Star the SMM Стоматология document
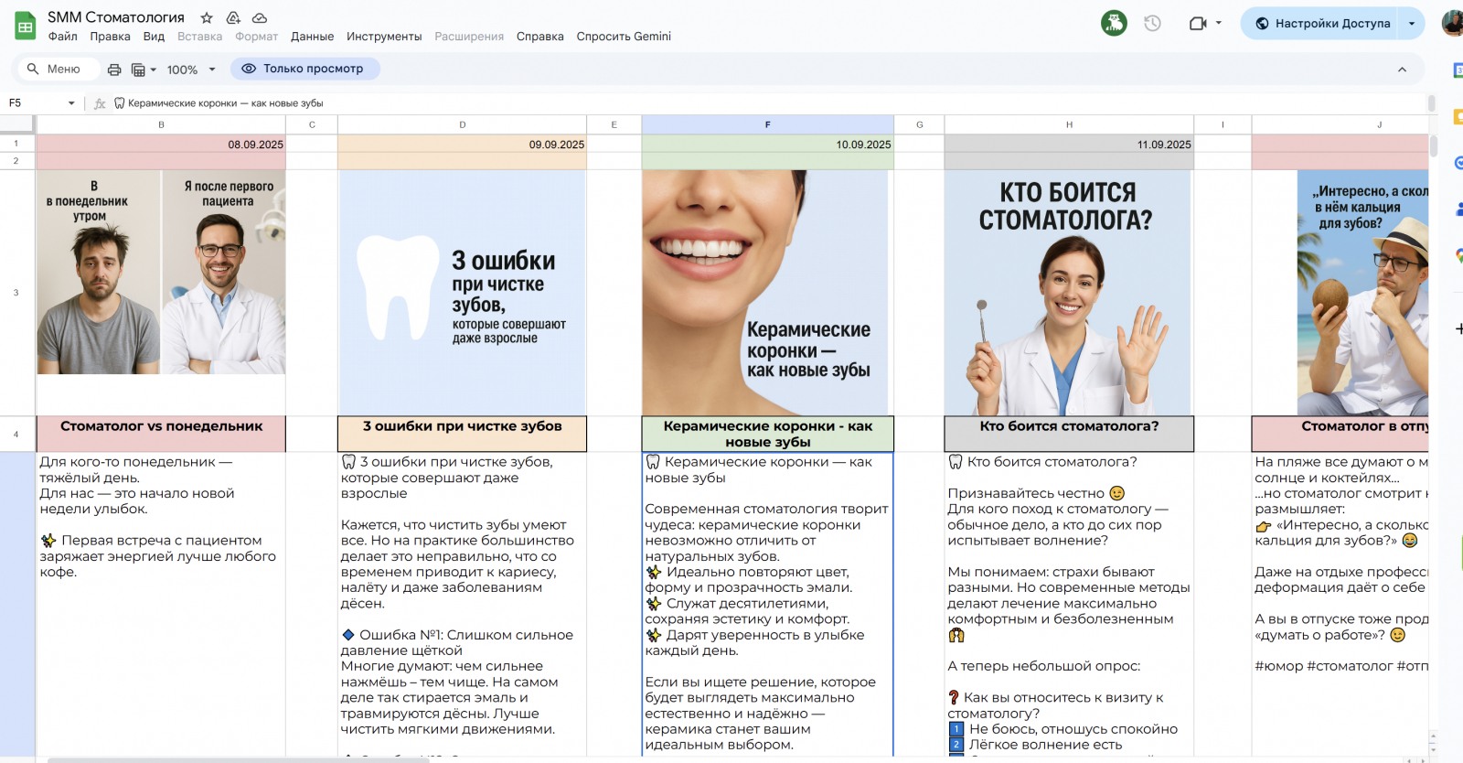This screenshot has width=1463, height=763. (207, 17)
